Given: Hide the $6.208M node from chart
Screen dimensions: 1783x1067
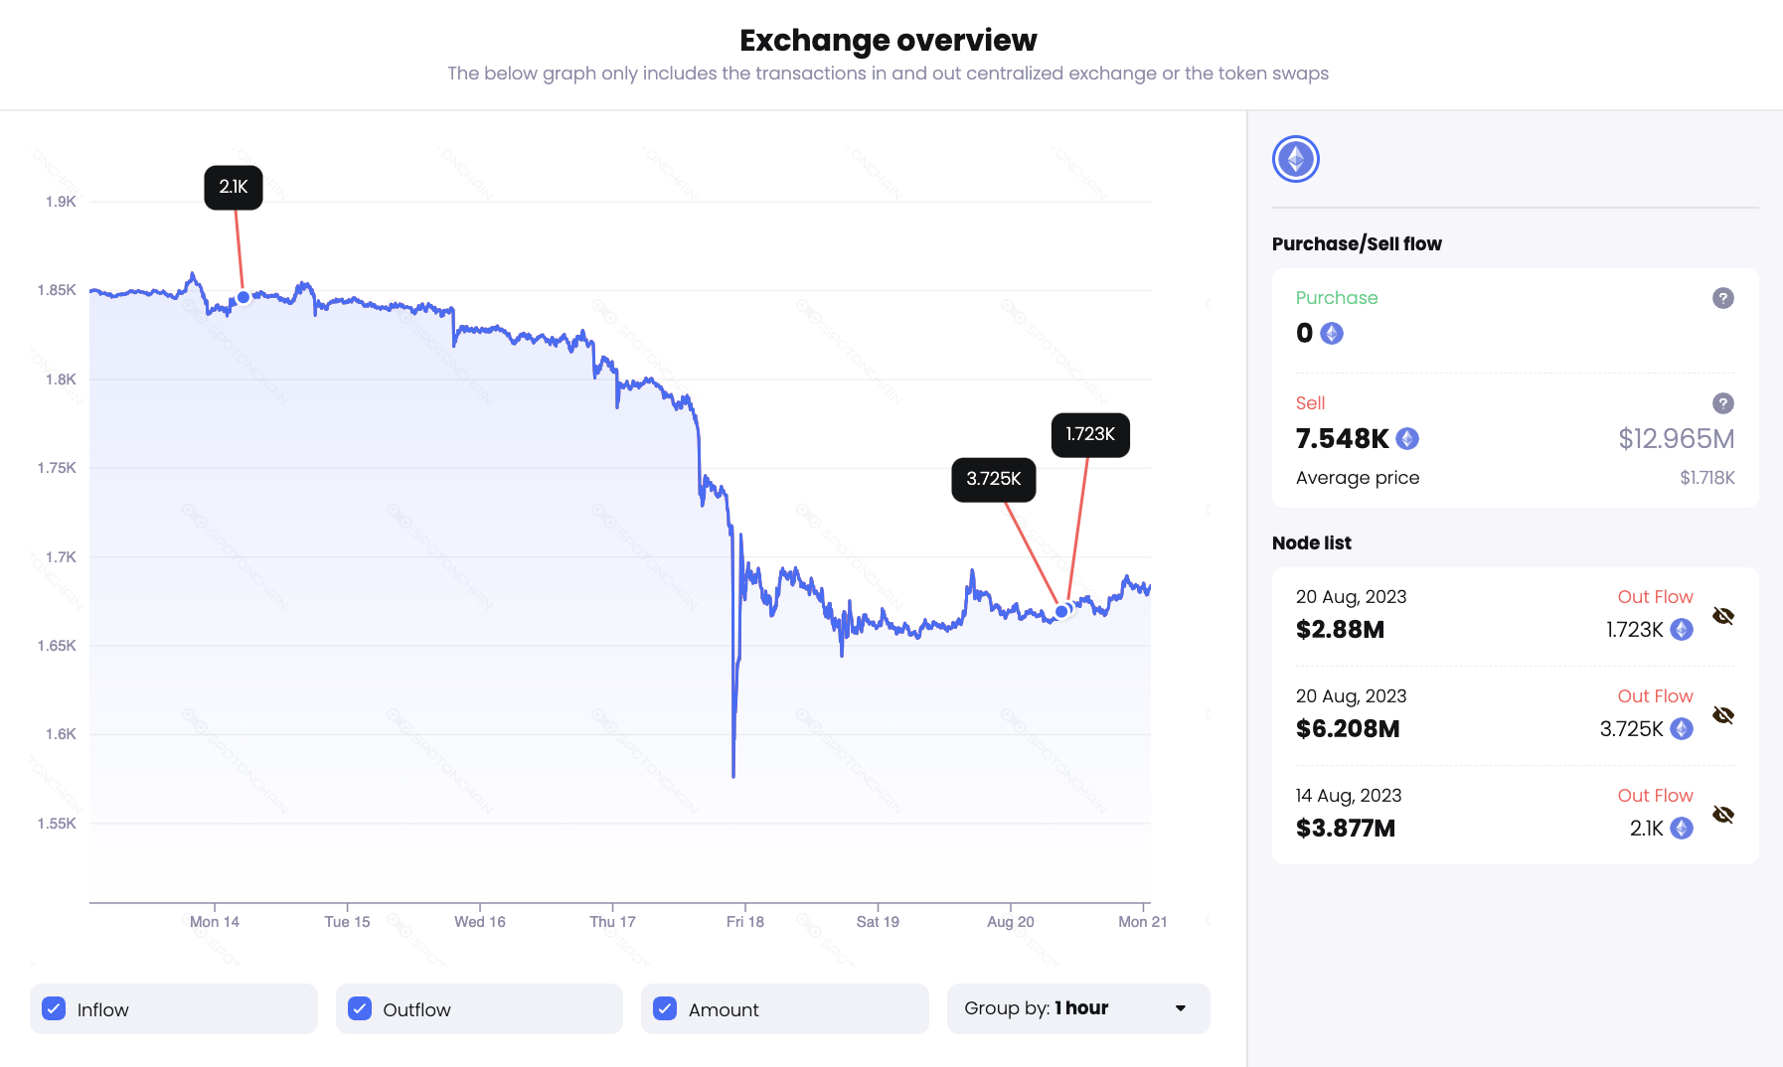Looking at the screenshot, I should [x=1723, y=715].
